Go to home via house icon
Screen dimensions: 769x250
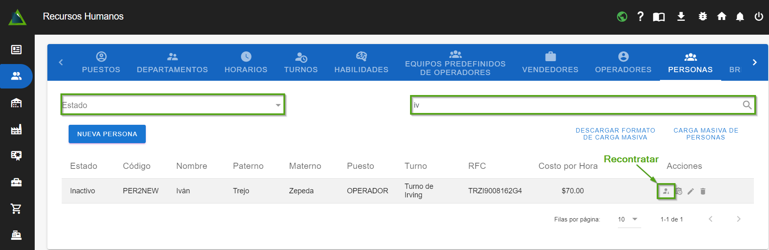coord(721,16)
